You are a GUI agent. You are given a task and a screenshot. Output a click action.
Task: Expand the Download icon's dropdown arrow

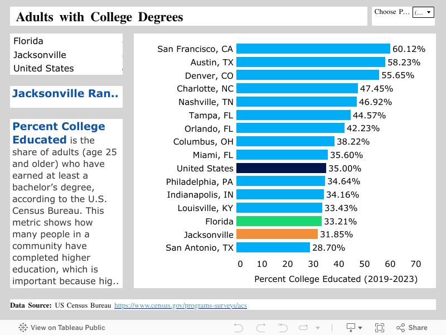pos(360,328)
